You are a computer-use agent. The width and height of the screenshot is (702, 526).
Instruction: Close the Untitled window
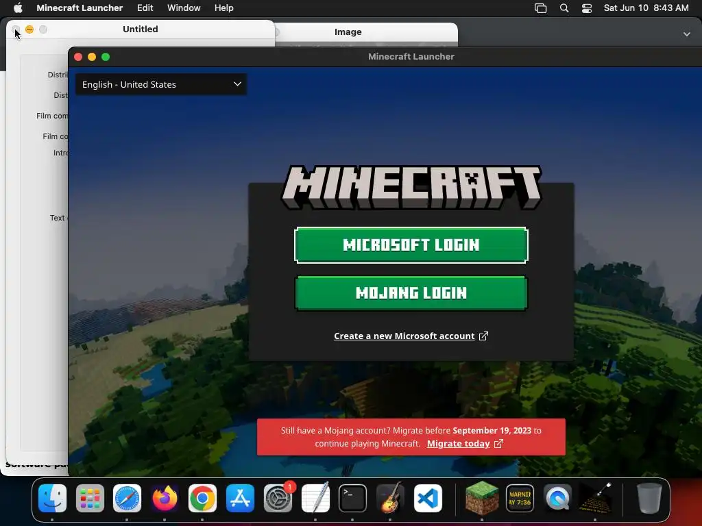tap(16, 29)
